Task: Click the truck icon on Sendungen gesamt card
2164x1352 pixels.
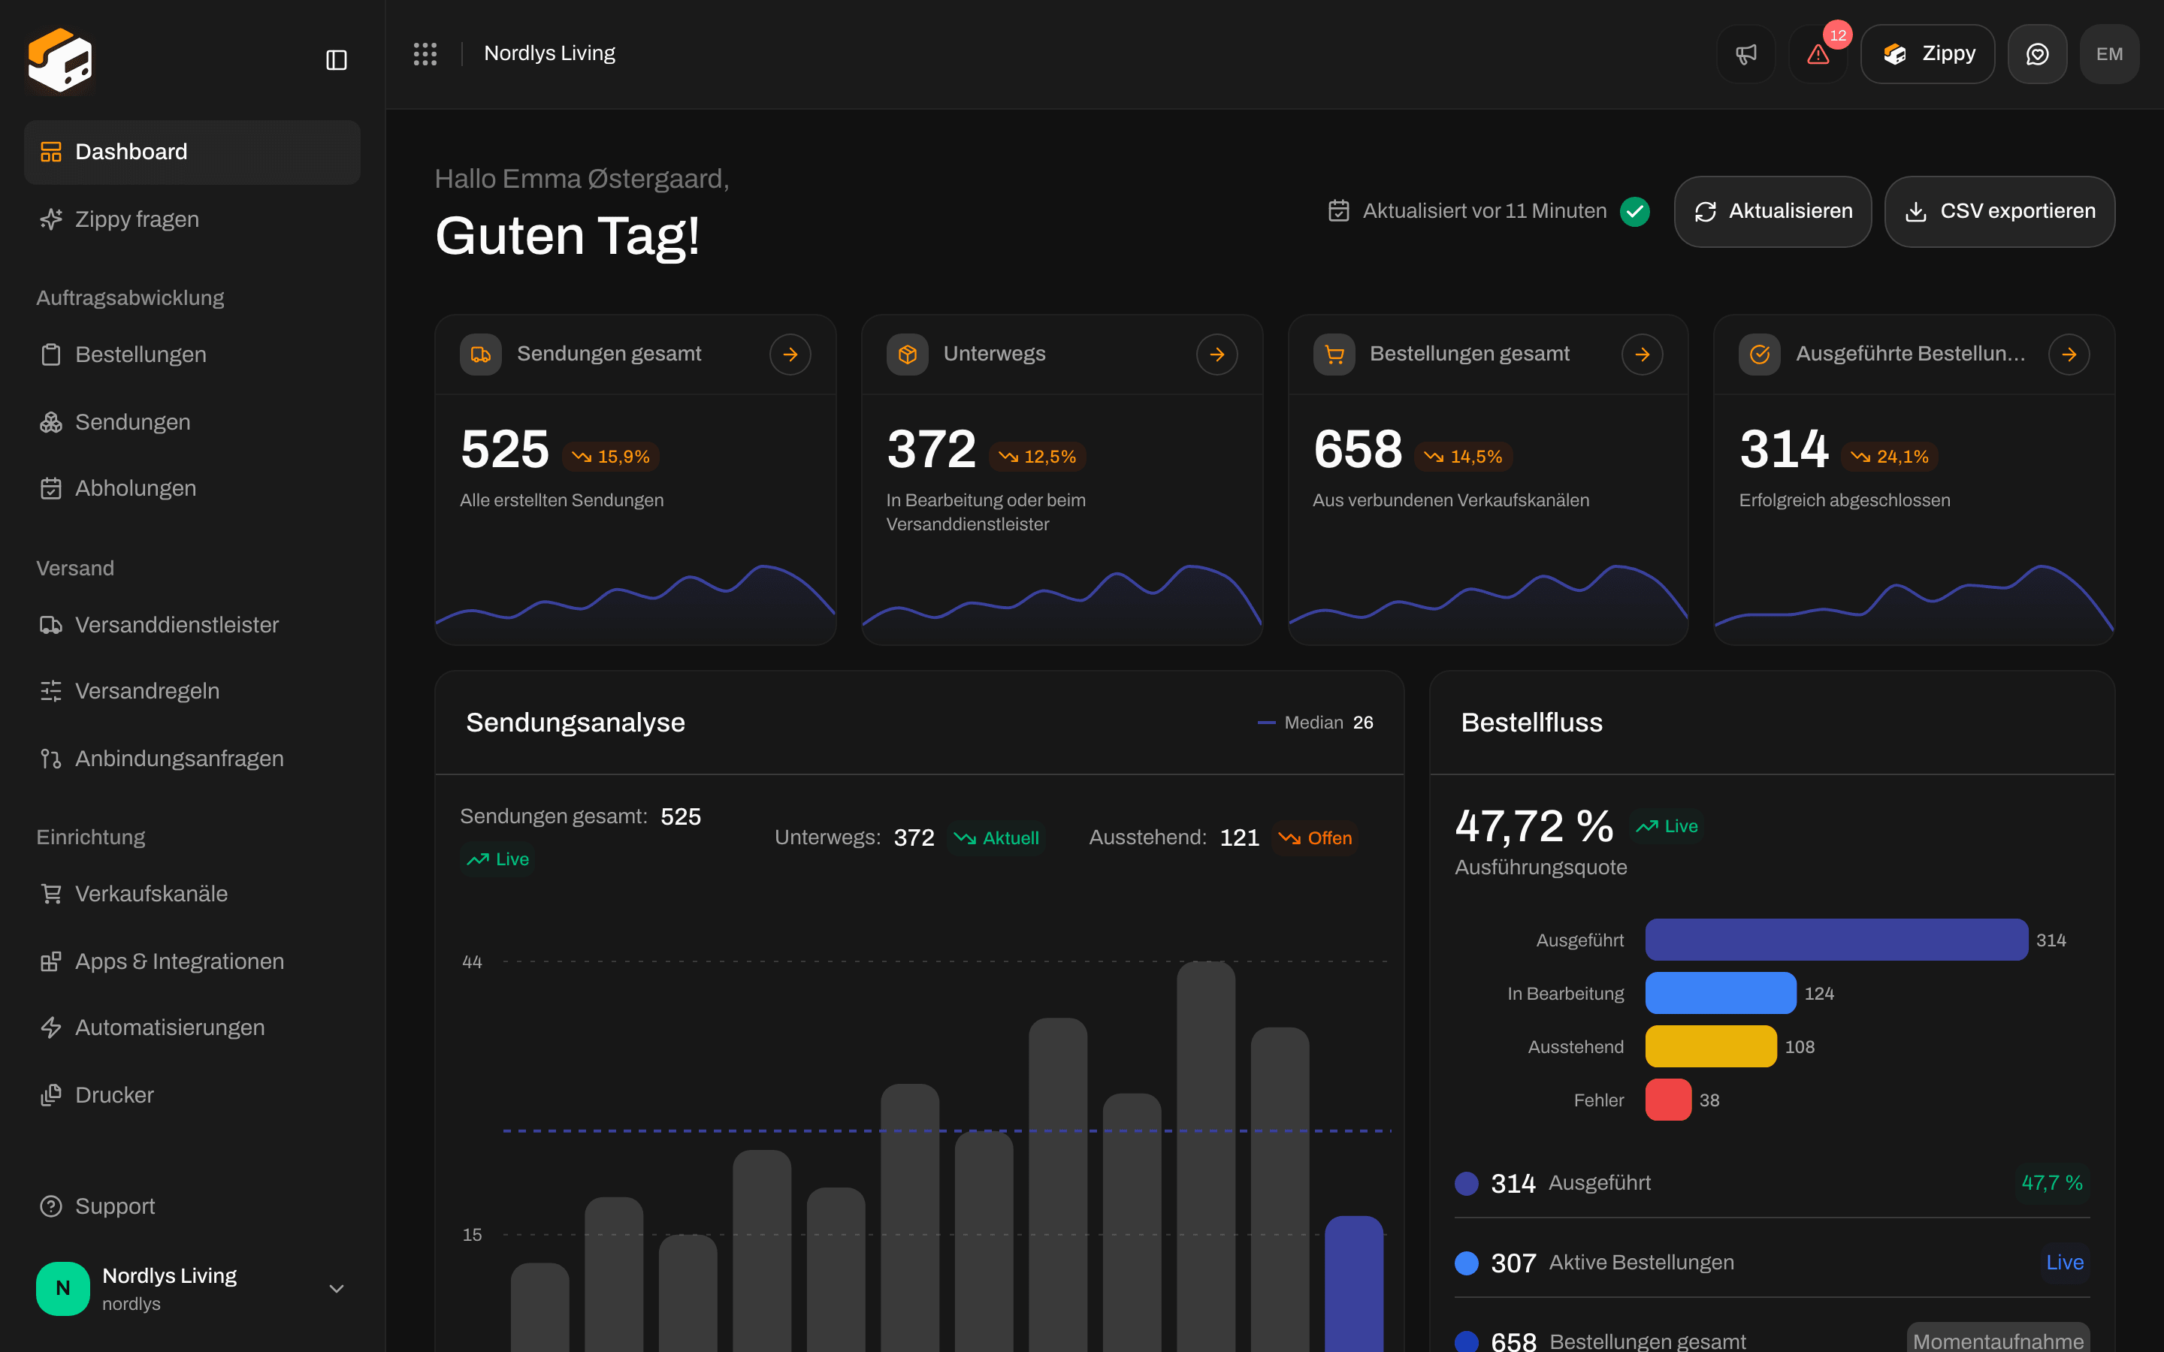Action: pos(481,354)
